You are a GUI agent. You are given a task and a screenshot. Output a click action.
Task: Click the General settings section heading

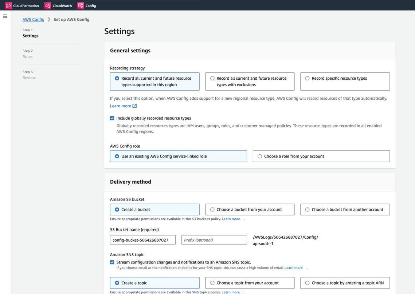130,51
